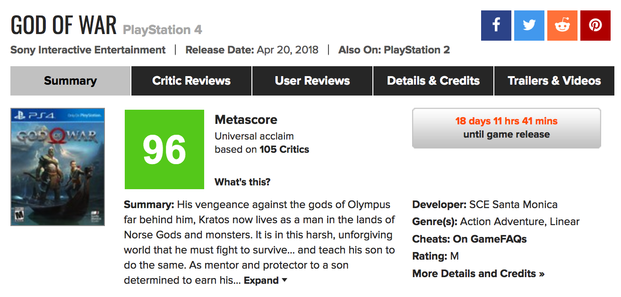Share the page on Facebook
Screen dimensions: 621x297
pyautogui.click(x=496, y=25)
